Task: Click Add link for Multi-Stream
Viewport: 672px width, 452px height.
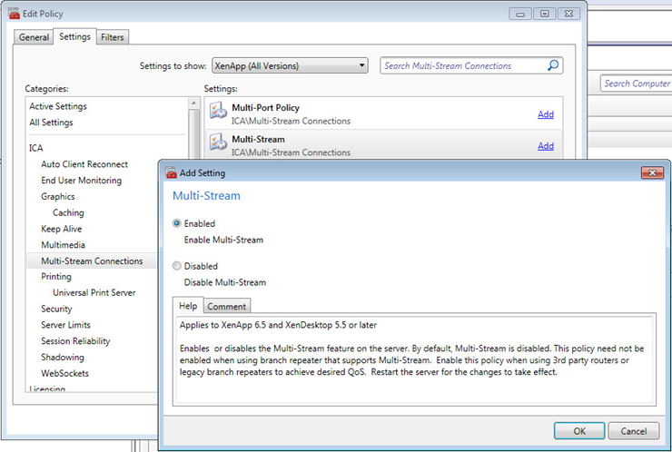Action: pos(546,146)
